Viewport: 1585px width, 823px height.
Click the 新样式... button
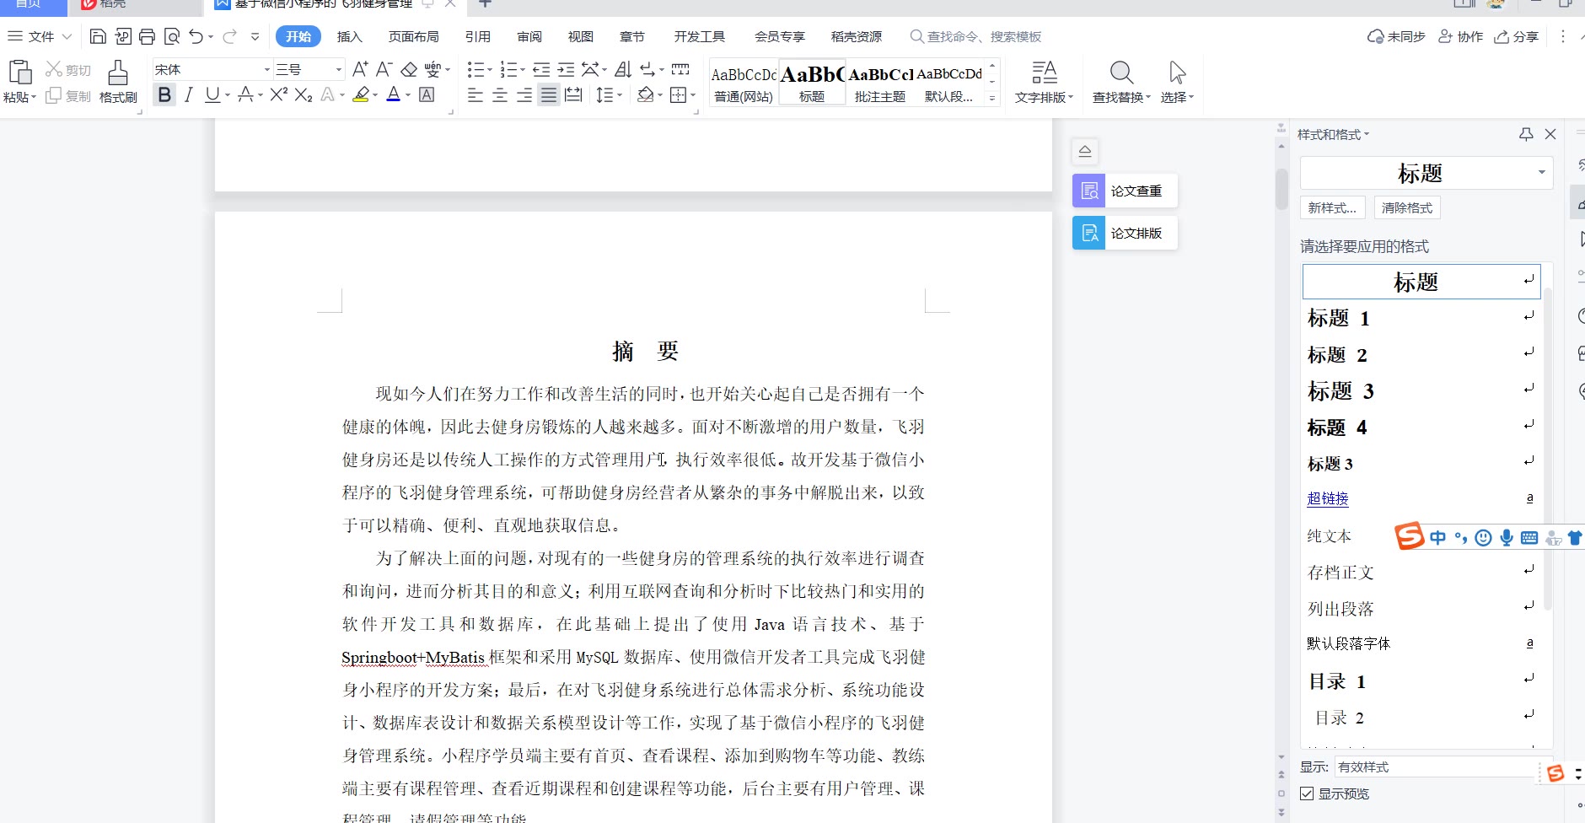(x=1332, y=207)
